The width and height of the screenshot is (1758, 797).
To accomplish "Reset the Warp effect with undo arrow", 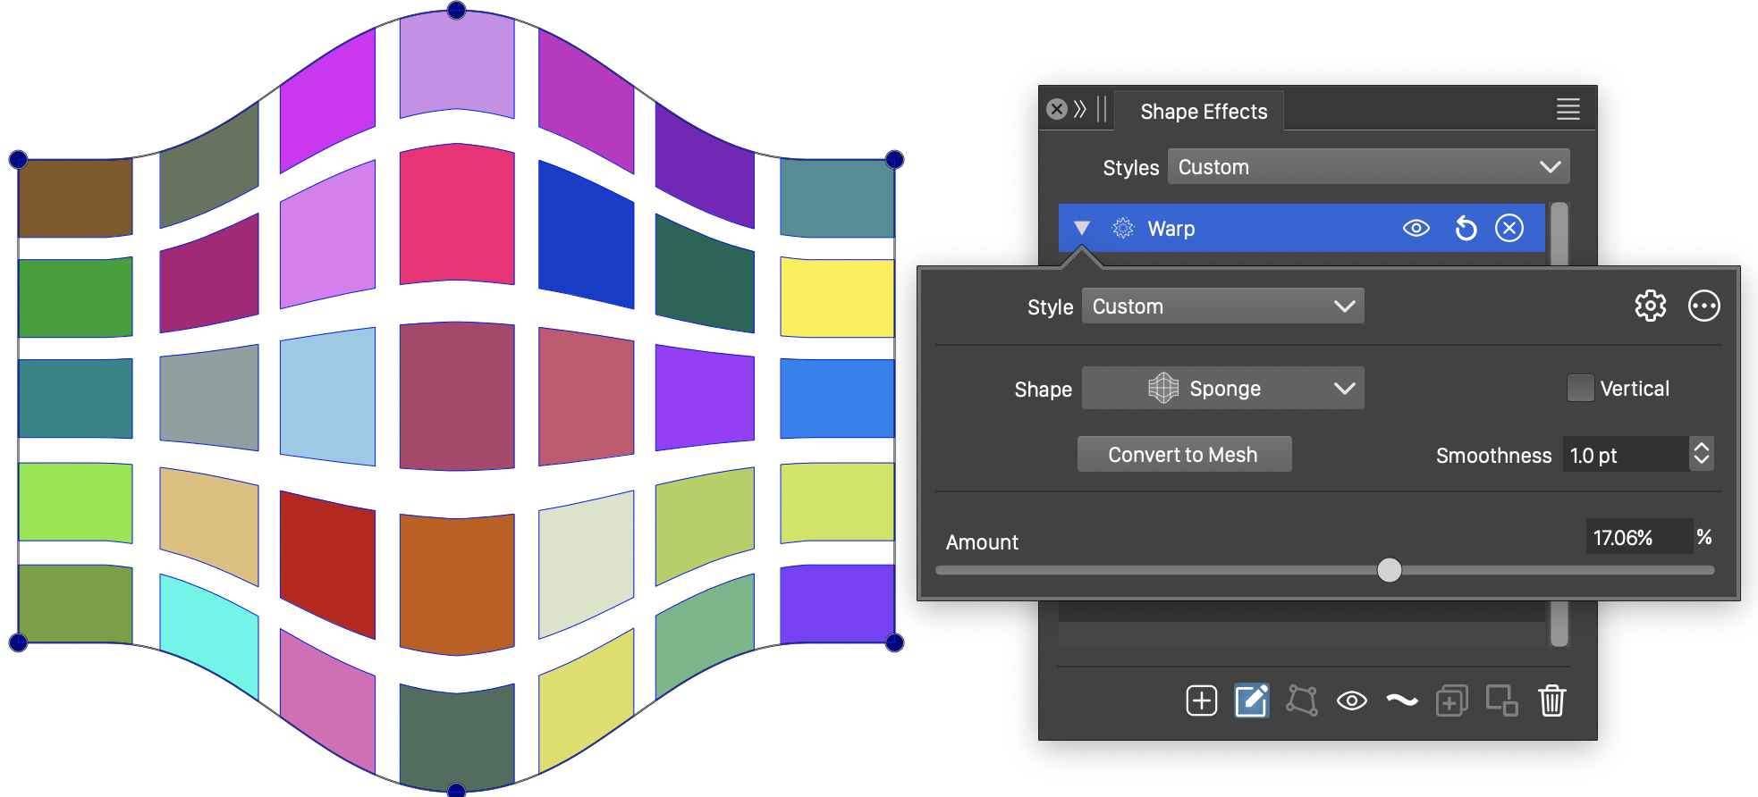I will coord(1466,229).
